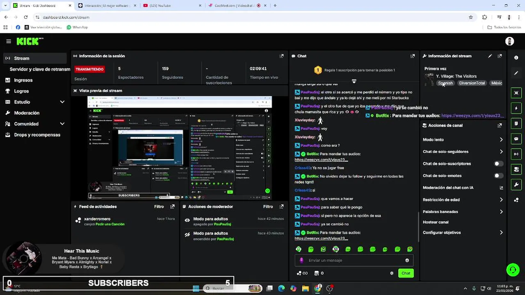Pop out the Acciones de moderador panel

(x=281, y=206)
